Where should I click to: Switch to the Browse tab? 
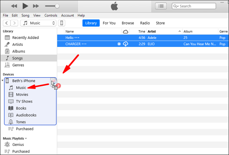coord(128,23)
